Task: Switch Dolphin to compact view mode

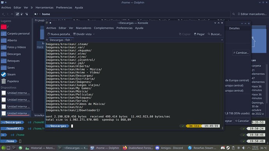Action: (x=22, y=14)
